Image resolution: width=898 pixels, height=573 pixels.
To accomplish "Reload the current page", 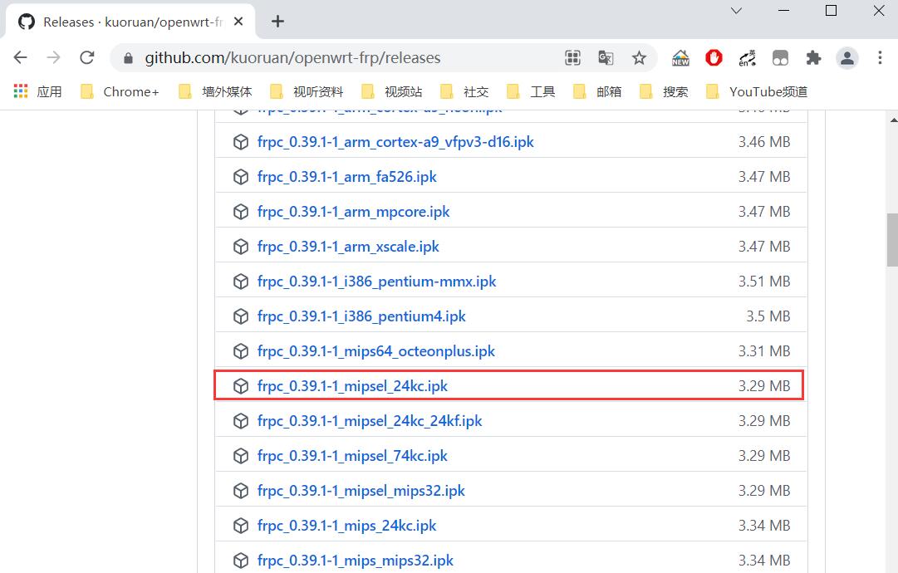I will pyautogui.click(x=86, y=57).
